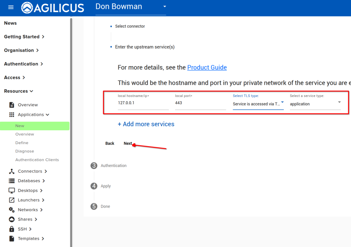Open the hamburger navigation menu
351x247 pixels.
coord(11,7)
